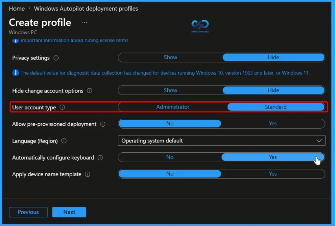Set Allow pre-provisioned deployment to No
Image resolution: width=335 pixels, height=226 pixels.
click(x=170, y=124)
